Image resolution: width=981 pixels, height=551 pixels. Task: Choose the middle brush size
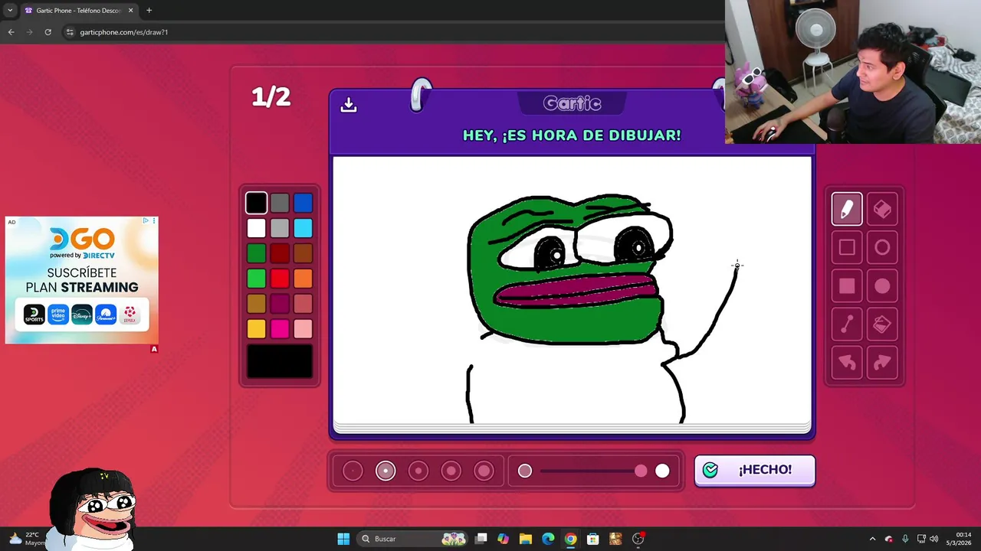418,471
